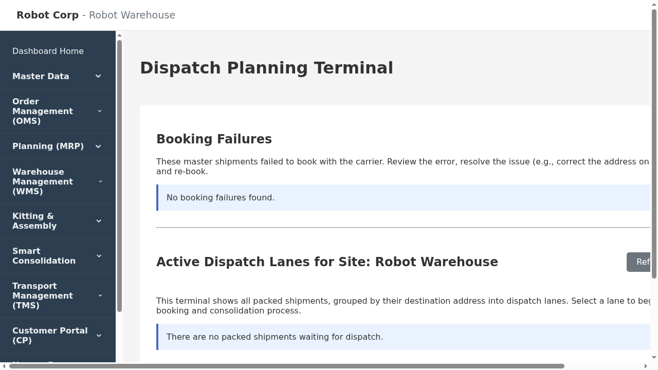658x370 pixels.
Task: Click the page scrollbar down arrow
Action: tap(654, 358)
